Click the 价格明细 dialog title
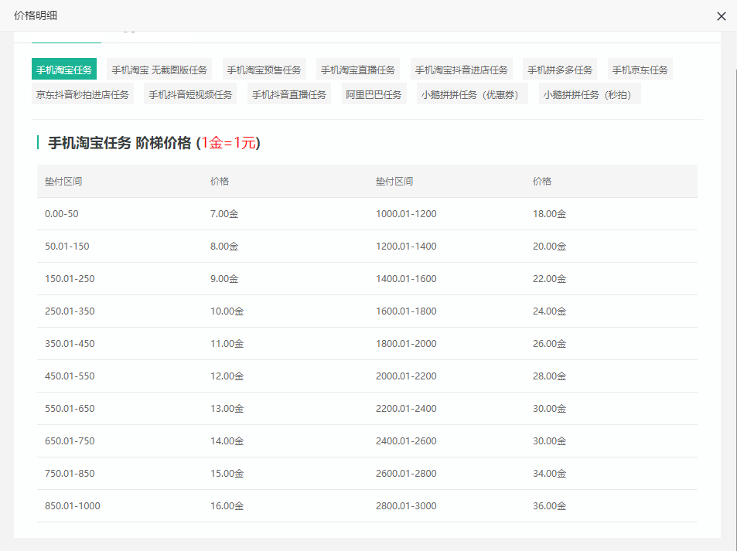 point(36,15)
